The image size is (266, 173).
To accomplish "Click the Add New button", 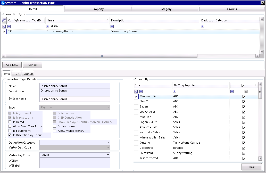I will (x=12, y=65).
